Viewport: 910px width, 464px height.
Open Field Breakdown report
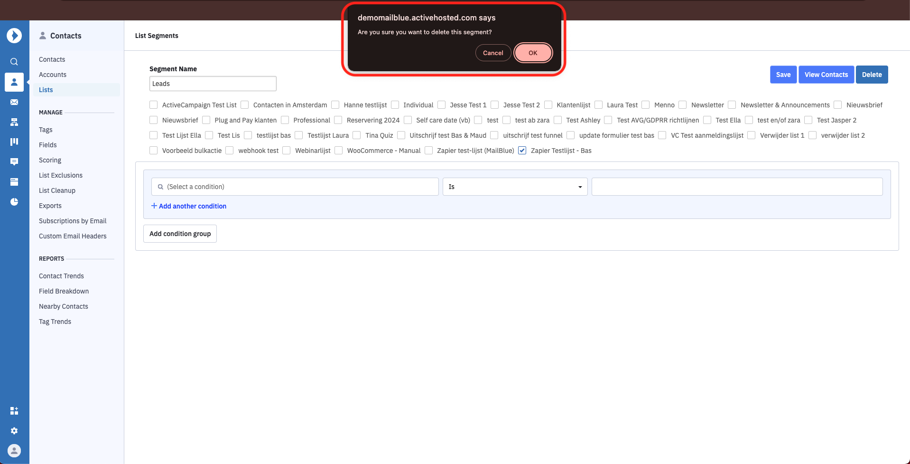click(64, 291)
